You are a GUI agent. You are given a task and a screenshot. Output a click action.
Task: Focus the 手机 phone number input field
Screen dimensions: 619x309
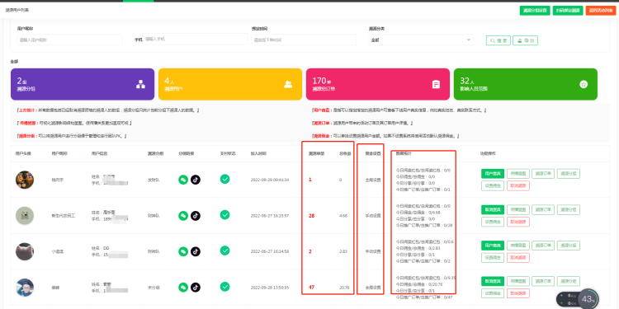pyautogui.click(x=195, y=40)
